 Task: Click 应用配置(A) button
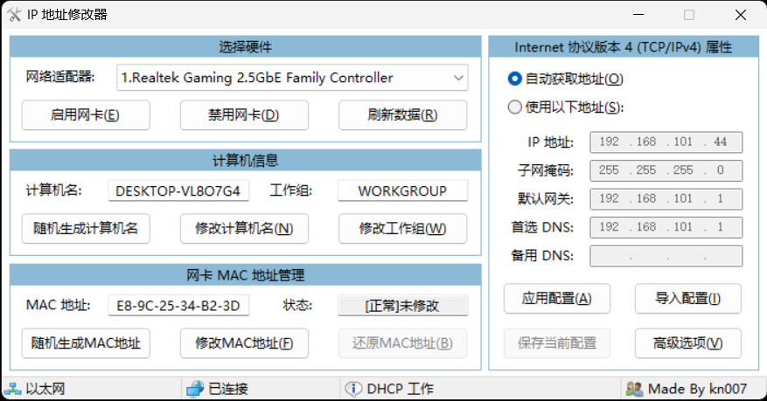(x=556, y=299)
